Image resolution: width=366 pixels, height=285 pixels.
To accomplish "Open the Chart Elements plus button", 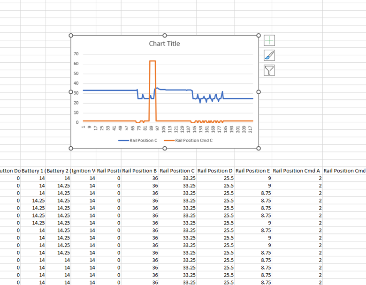I will (x=269, y=41).
